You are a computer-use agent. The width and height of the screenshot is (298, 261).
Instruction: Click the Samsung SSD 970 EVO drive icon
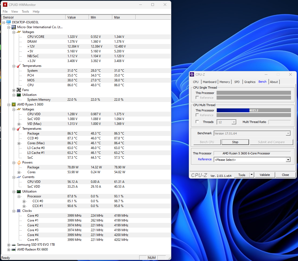pos(14,245)
